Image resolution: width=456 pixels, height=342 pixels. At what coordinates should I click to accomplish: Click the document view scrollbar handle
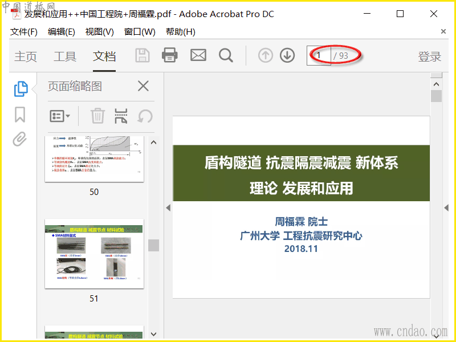point(436,96)
